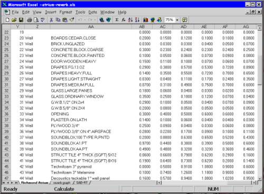The image size is (264, 194).
Task: Open the Format menu
Action: coord(66,12)
